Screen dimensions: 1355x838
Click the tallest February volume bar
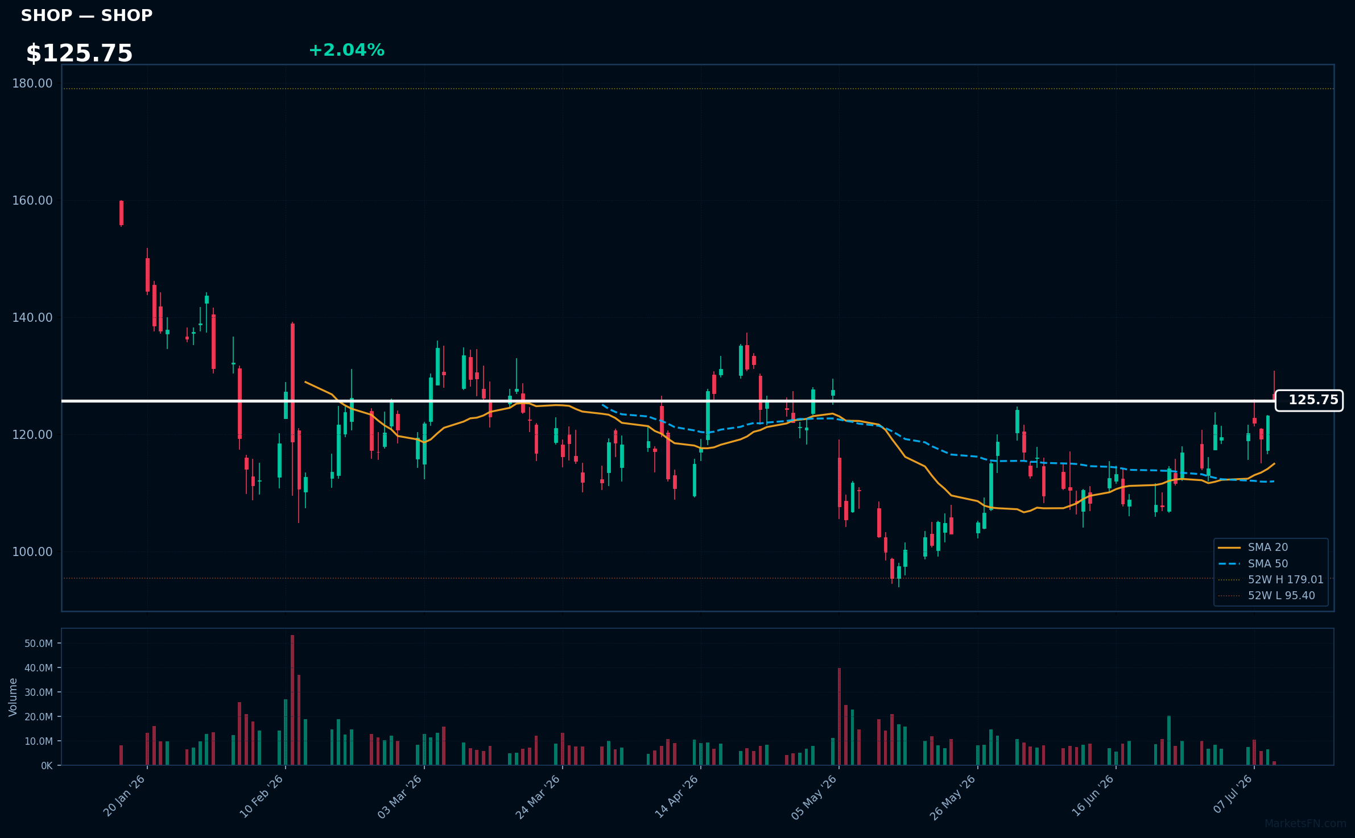(292, 700)
